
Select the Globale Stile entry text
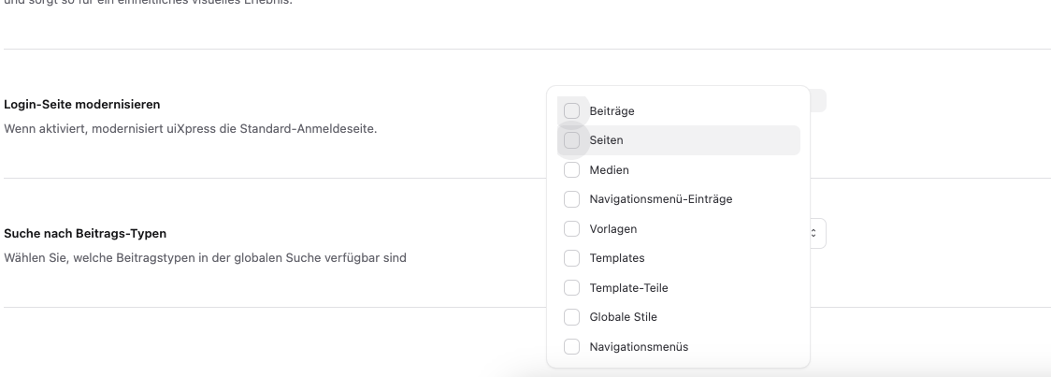pos(623,317)
